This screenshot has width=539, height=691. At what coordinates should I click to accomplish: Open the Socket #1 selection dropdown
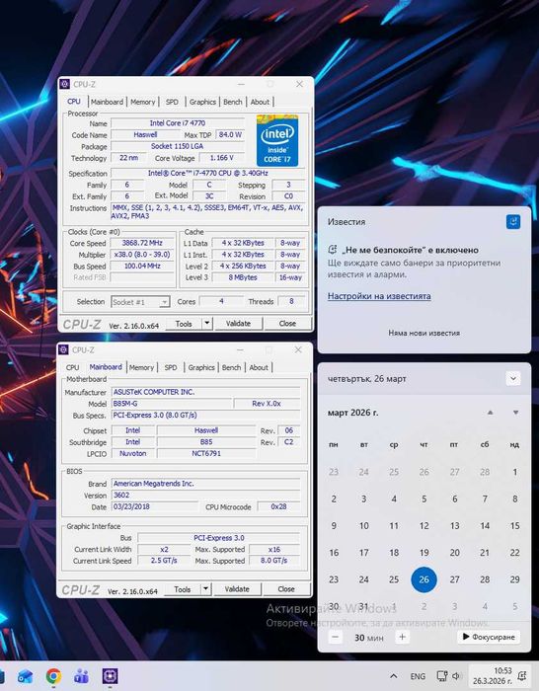[140, 302]
